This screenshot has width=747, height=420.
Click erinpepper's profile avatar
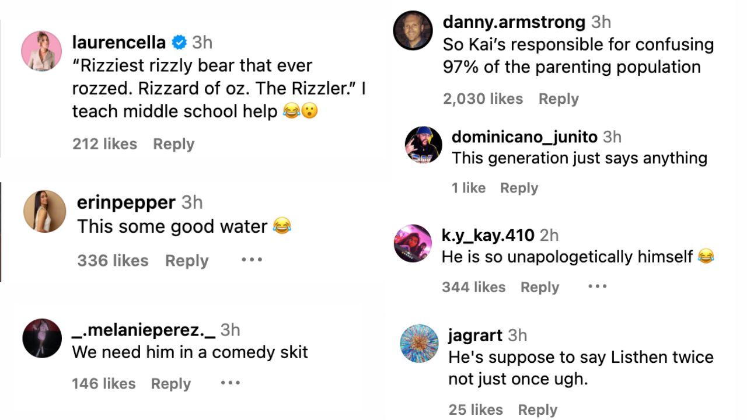point(45,211)
